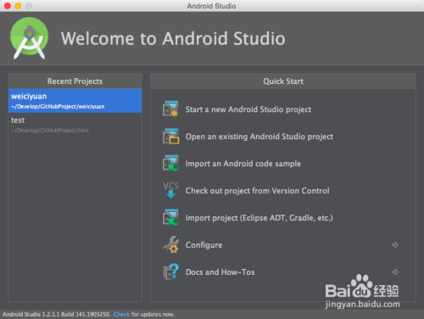Close the Android Studio window
The height and width of the screenshot is (319, 424).
tap(8, 6)
